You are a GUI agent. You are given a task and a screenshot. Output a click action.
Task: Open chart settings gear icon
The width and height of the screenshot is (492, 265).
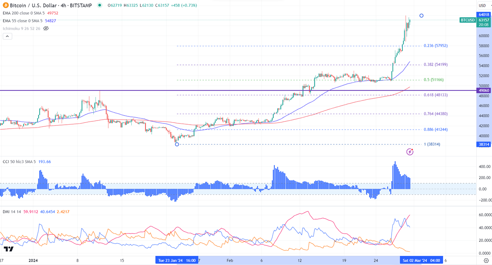tap(486, 260)
